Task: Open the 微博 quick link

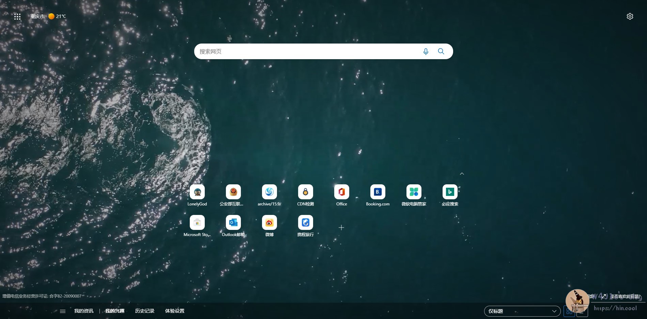Action: click(x=269, y=222)
